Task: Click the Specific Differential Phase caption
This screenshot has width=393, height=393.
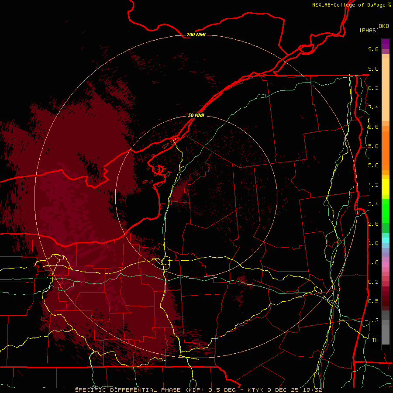Action: click(198, 390)
